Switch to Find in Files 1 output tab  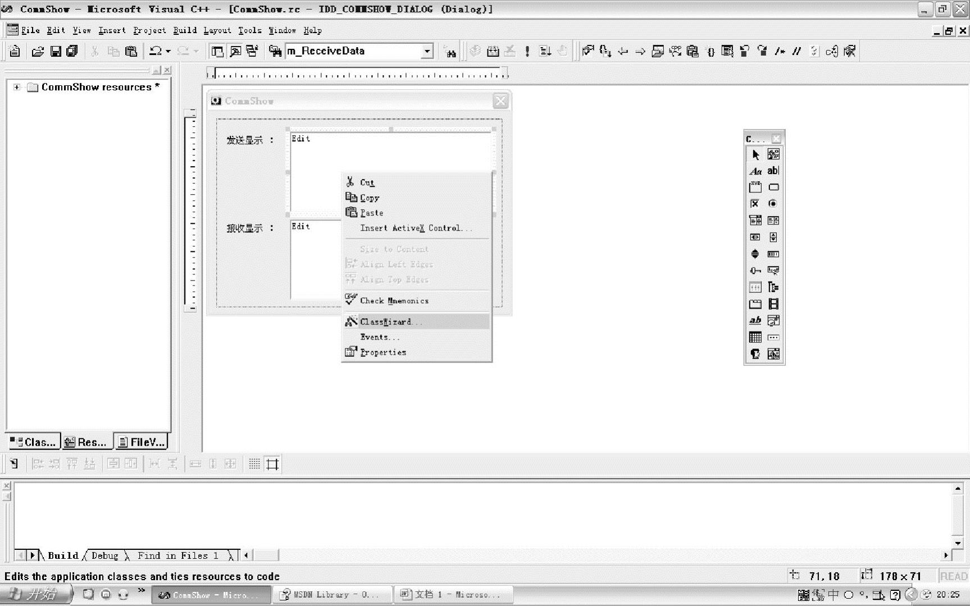pos(177,555)
